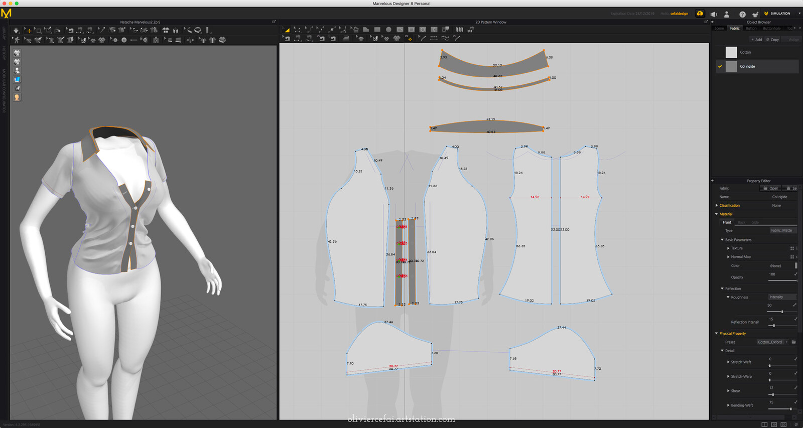Open the vertical HISTORY side tab
The image size is (803, 428).
[x=4, y=53]
